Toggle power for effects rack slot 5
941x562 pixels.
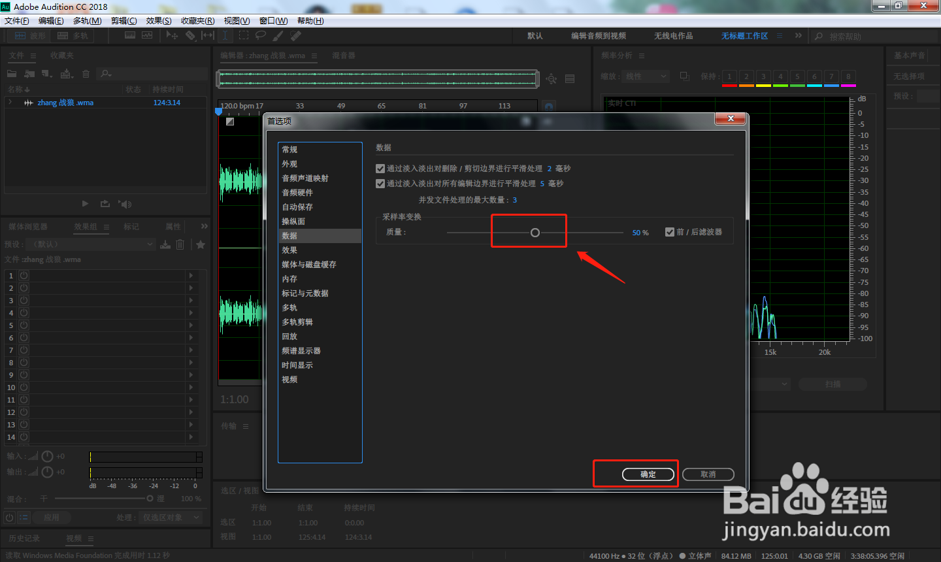pos(24,325)
